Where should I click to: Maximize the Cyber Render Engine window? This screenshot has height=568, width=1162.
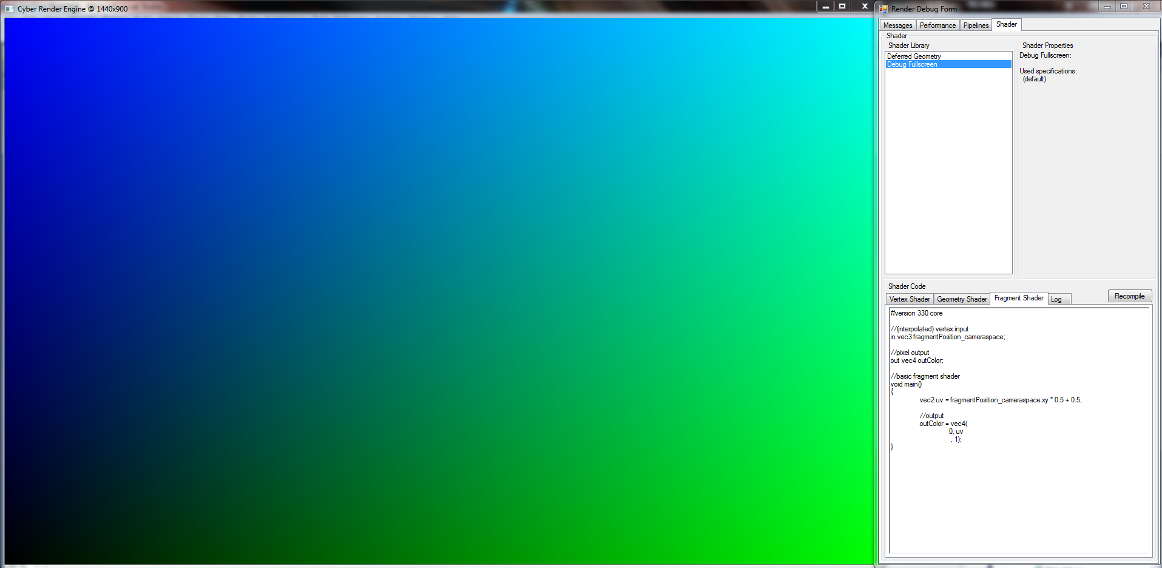(x=842, y=7)
